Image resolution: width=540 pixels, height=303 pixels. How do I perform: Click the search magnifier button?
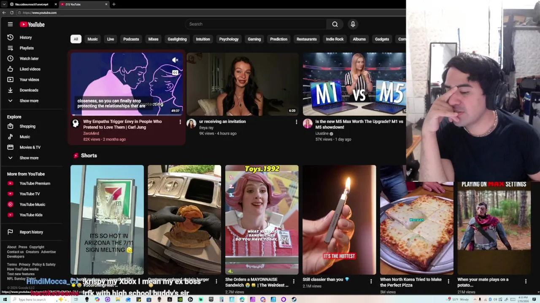335,24
